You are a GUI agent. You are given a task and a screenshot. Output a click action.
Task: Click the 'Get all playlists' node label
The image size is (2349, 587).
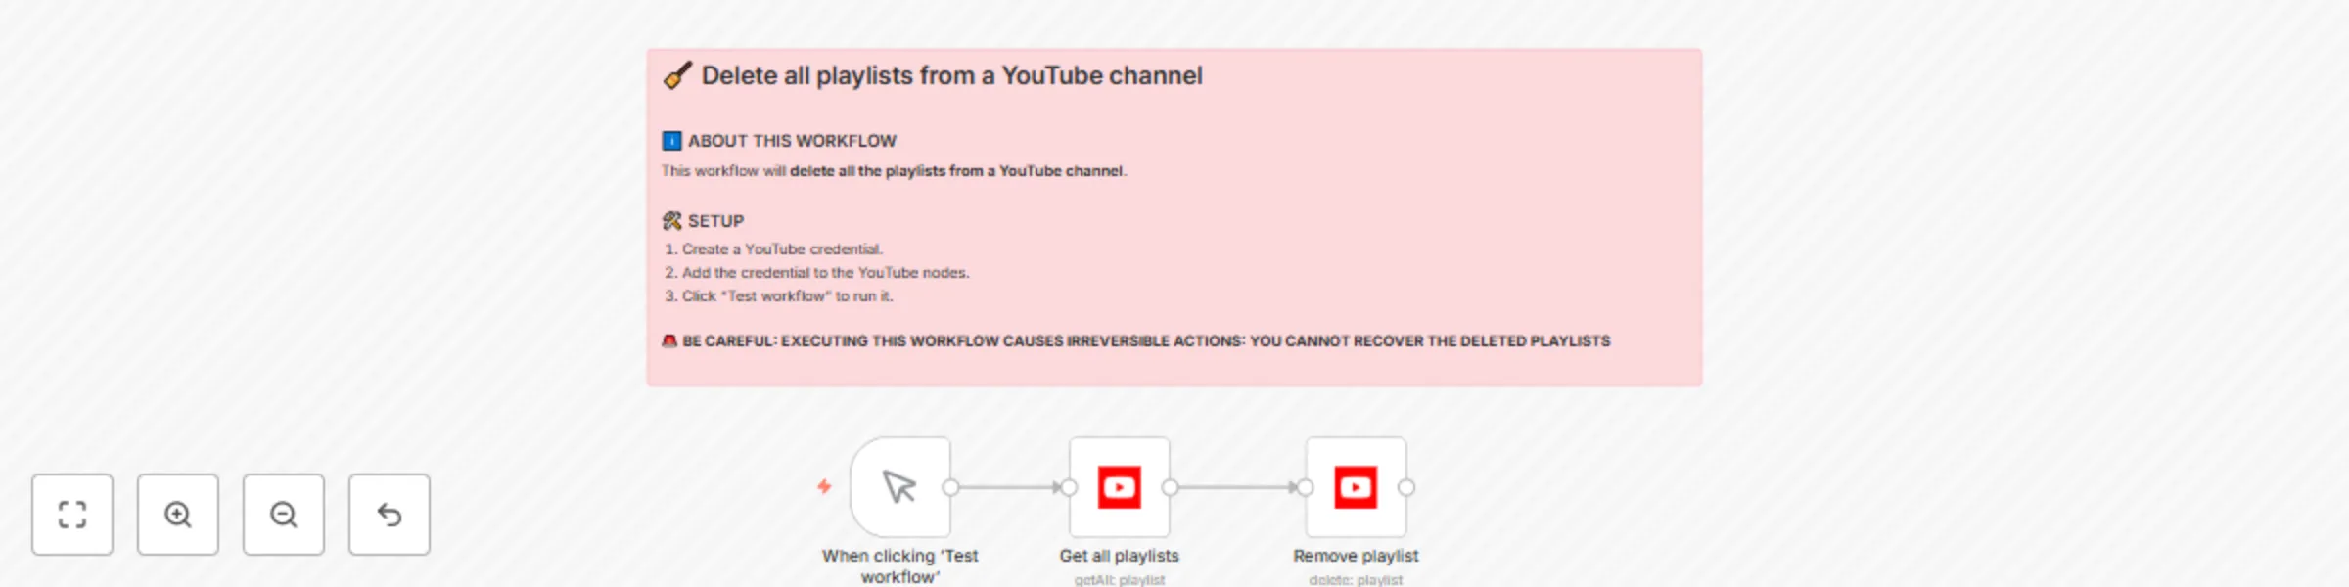[x=1120, y=556]
